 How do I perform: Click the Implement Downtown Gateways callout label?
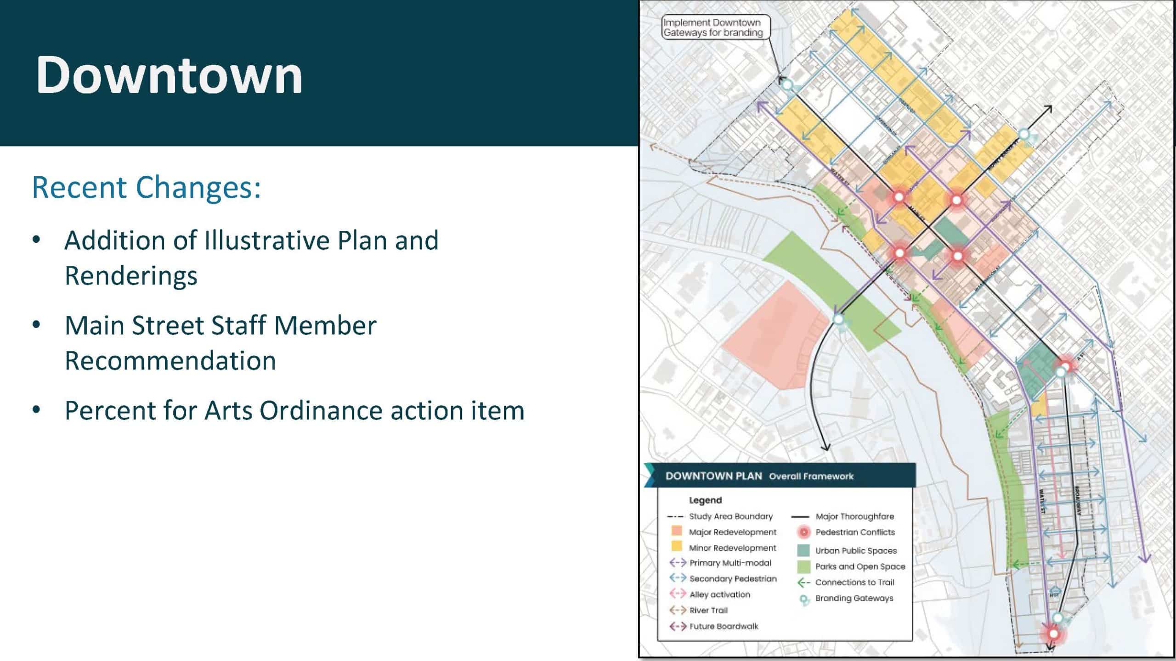712,28
